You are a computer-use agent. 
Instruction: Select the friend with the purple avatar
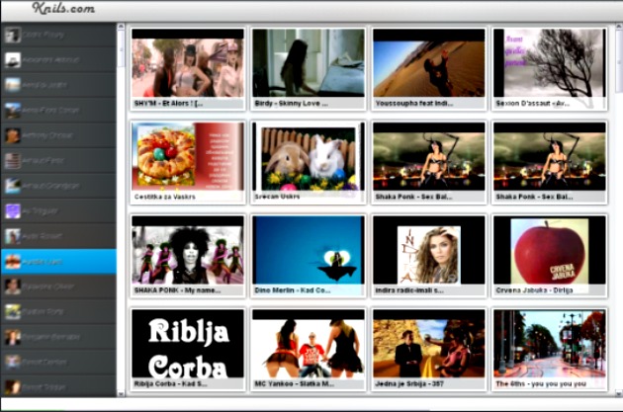[58, 210]
